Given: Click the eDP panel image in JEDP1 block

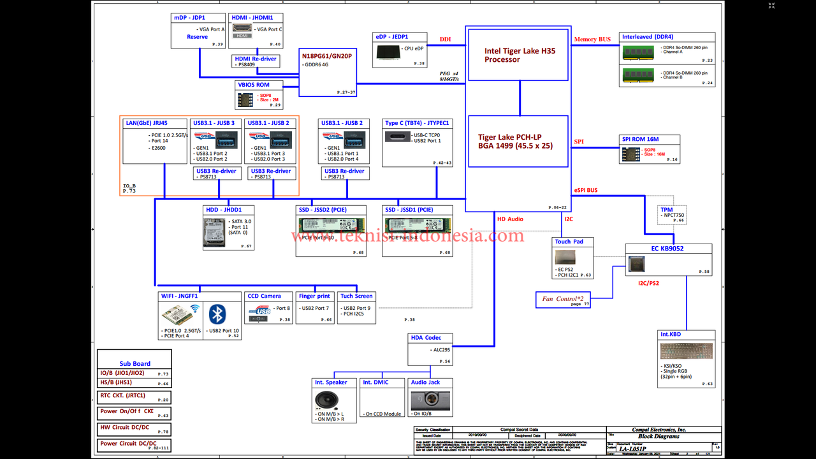Looking at the screenshot, I should tap(389, 52).
